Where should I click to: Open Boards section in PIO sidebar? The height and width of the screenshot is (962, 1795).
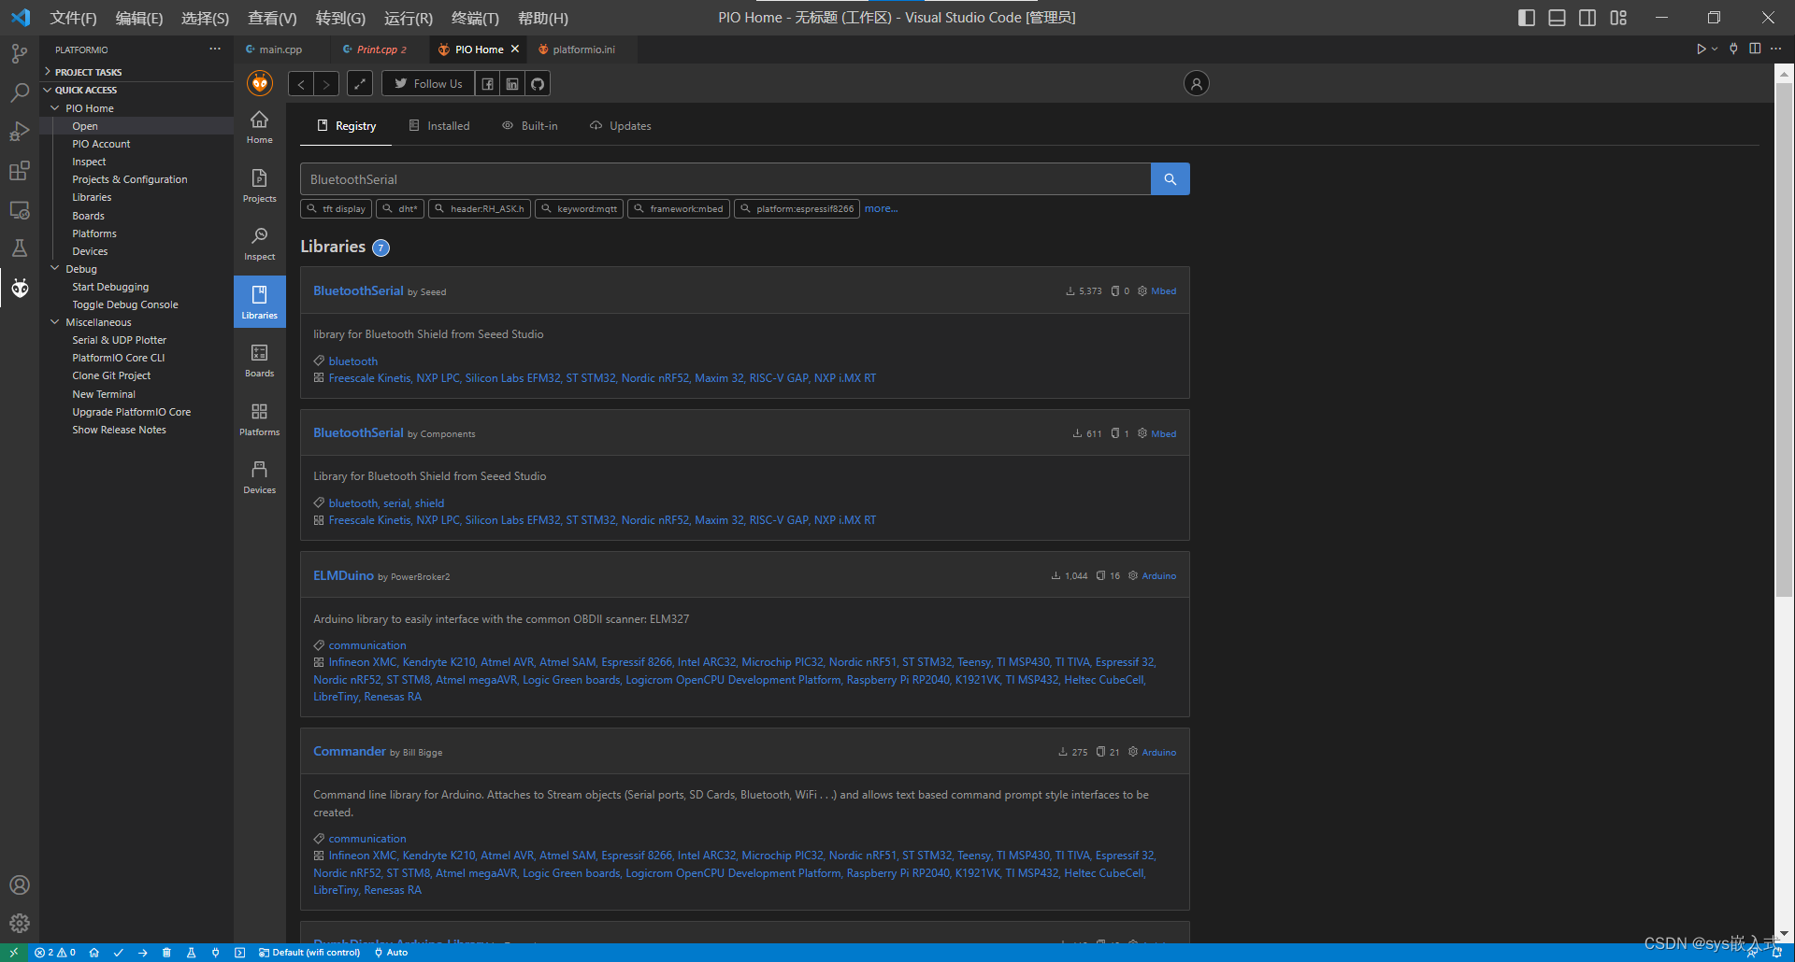259,361
